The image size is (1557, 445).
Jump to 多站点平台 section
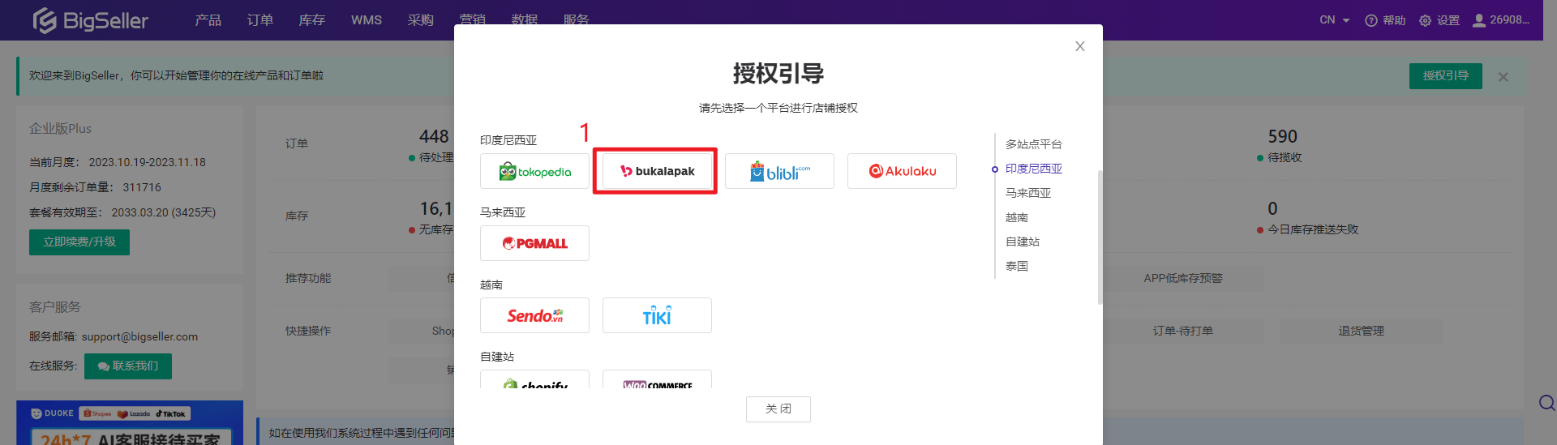(1034, 144)
